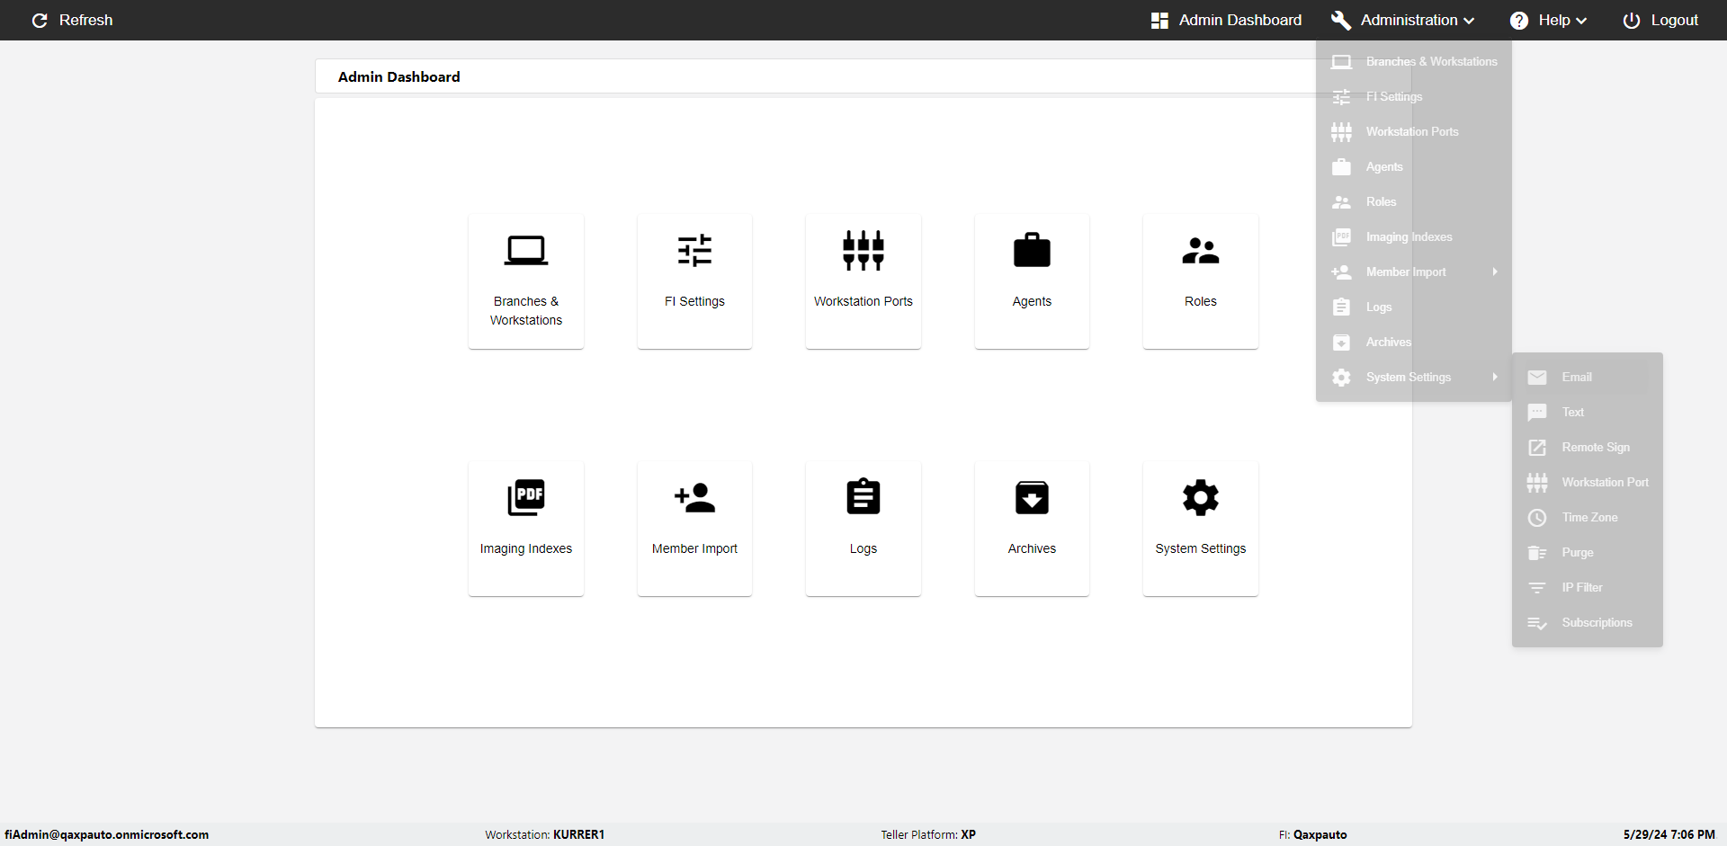The image size is (1727, 846).
Task: Open the Agents briefcase tile
Action: pos(1032,281)
